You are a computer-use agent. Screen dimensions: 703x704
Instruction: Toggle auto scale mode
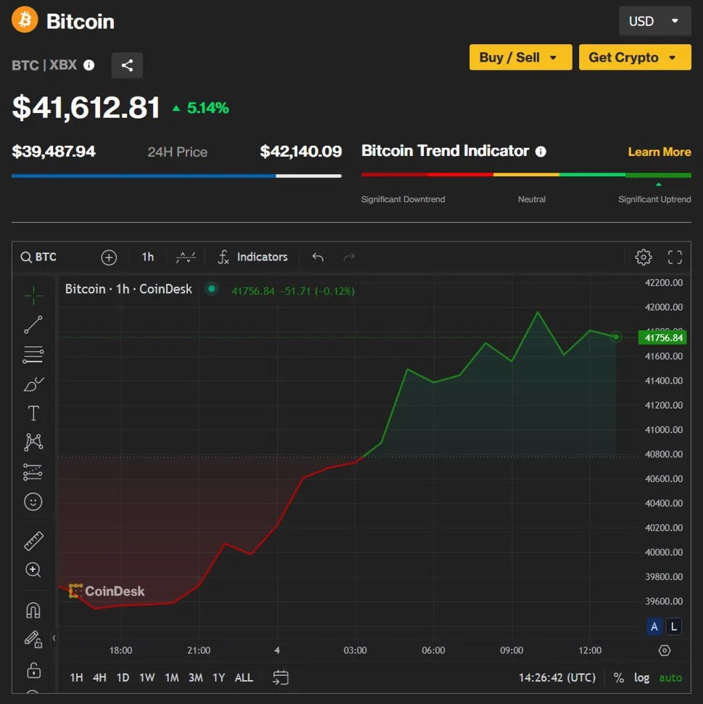click(x=670, y=677)
